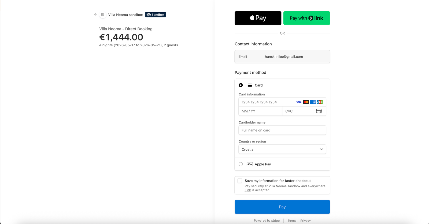The image size is (429, 224).
Task: Click the MM / YY expiry field
Action: (260, 111)
